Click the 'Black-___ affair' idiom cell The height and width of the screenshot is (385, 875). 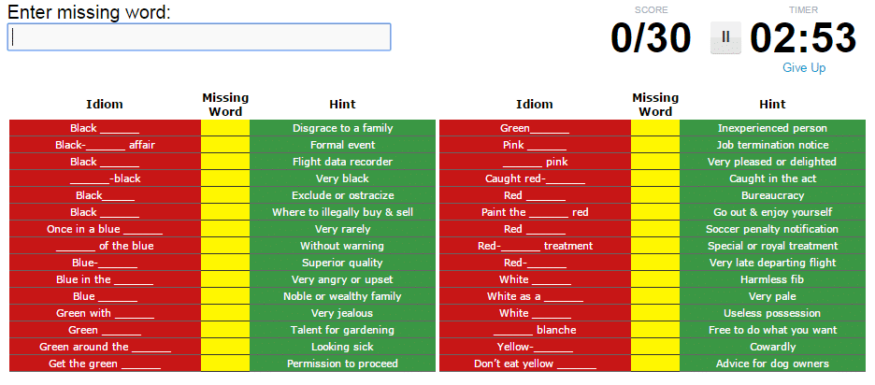tap(105, 145)
